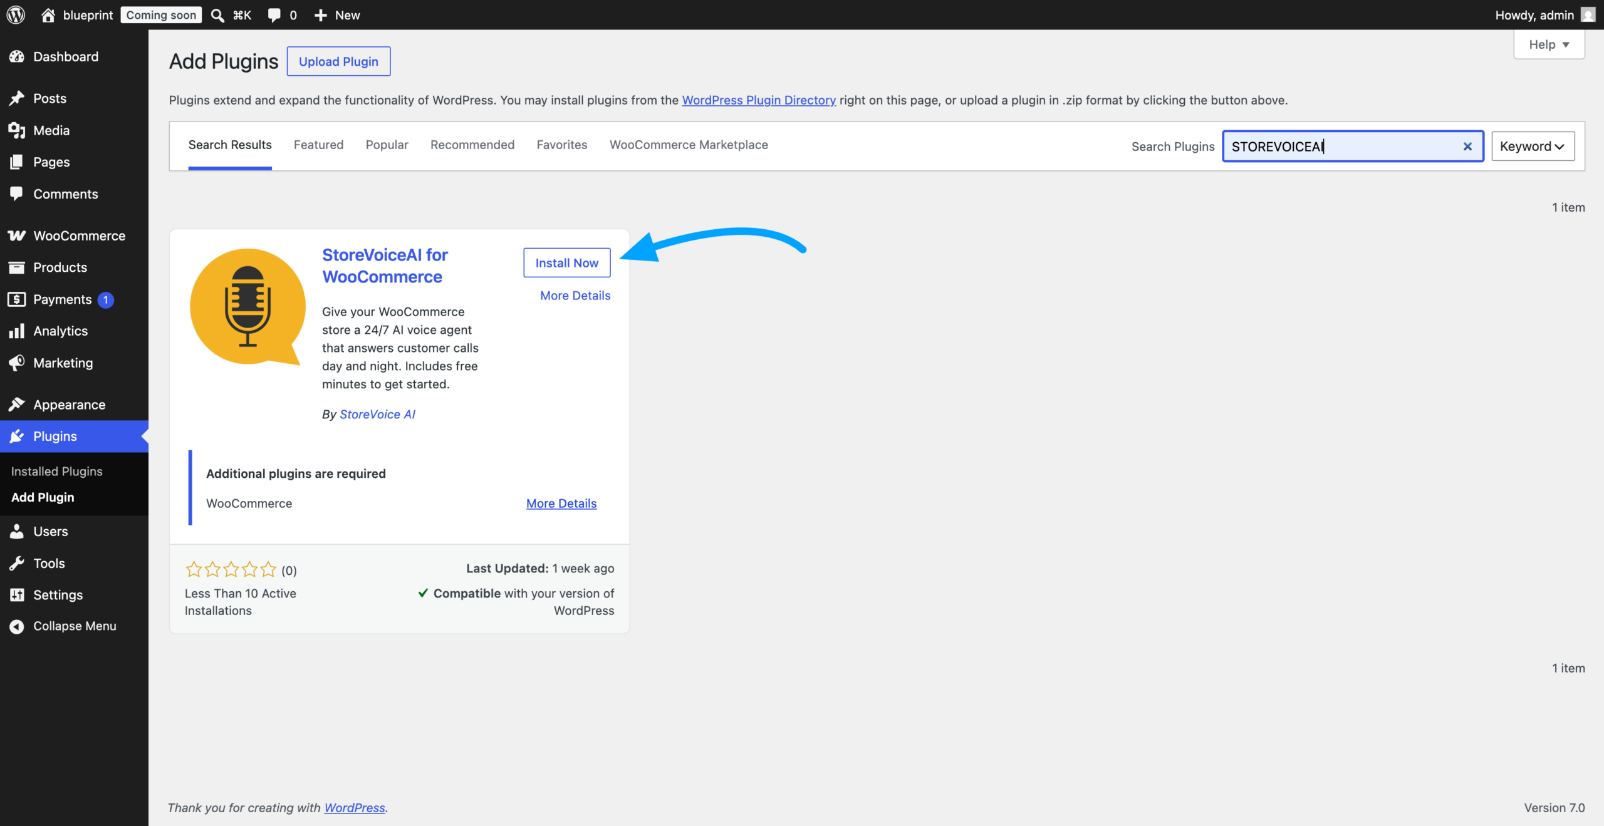Click the Posts pushpin icon
Screen dimensions: 1604x826
[x=17, y=98]
